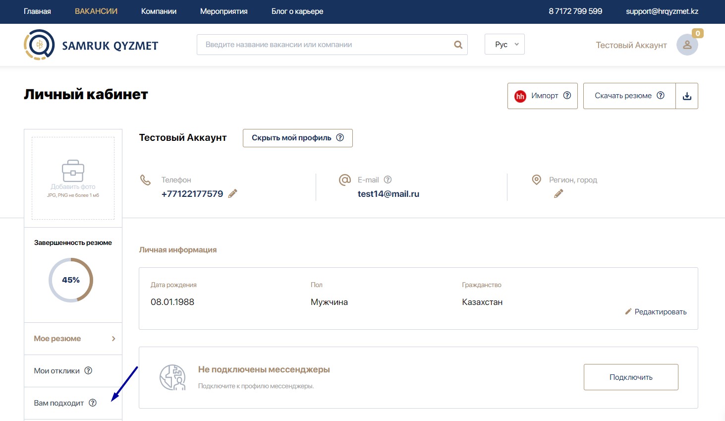Click the search magnifier icon

[x=458, y=45]
